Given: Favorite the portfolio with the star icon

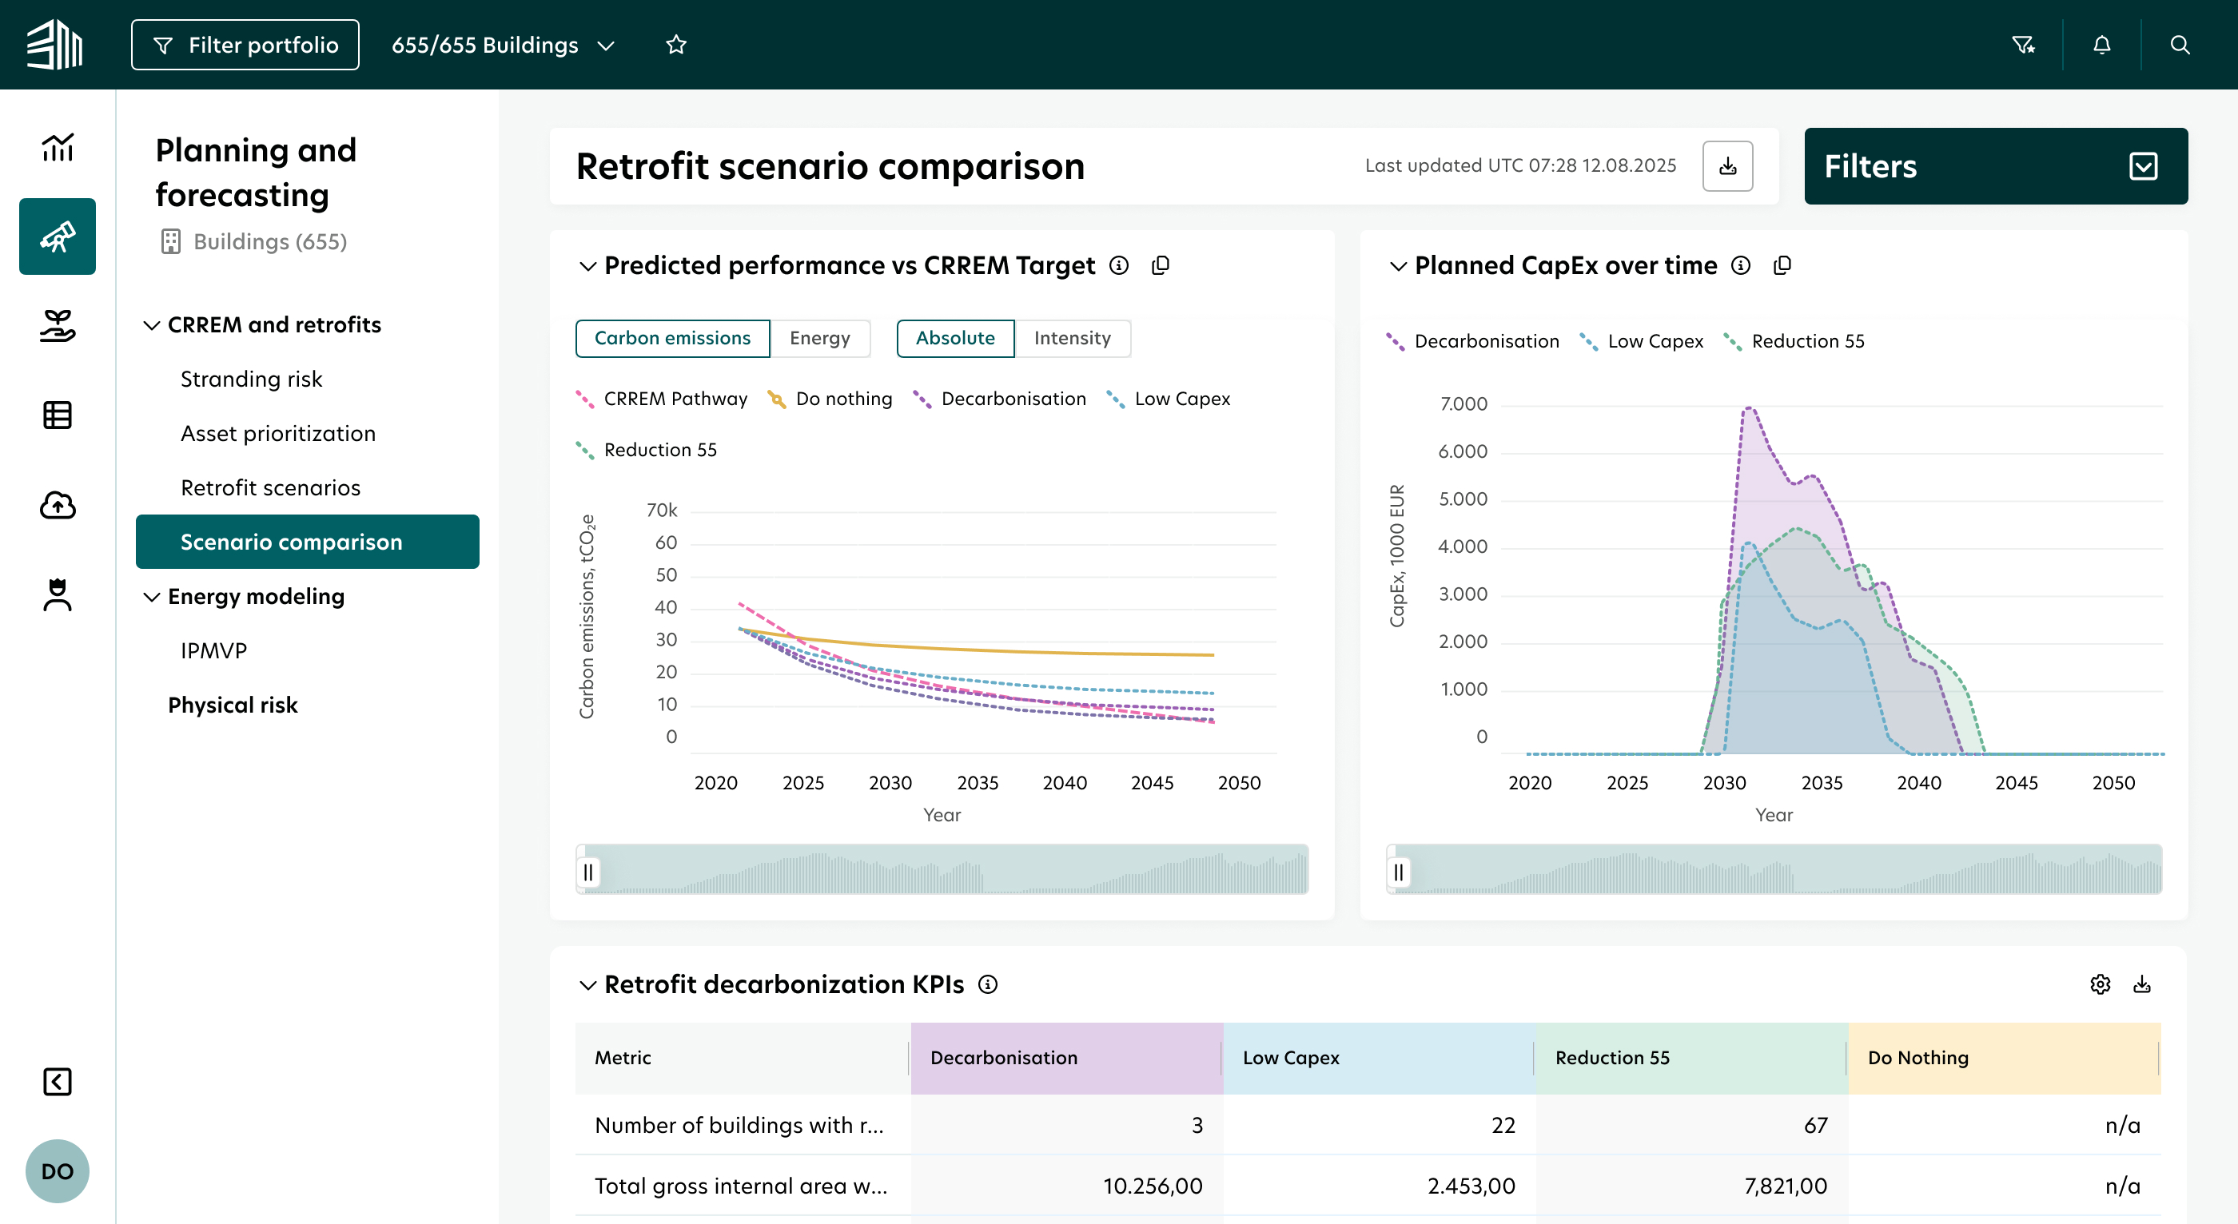Looking at the screenshot, I should [676, 44].
